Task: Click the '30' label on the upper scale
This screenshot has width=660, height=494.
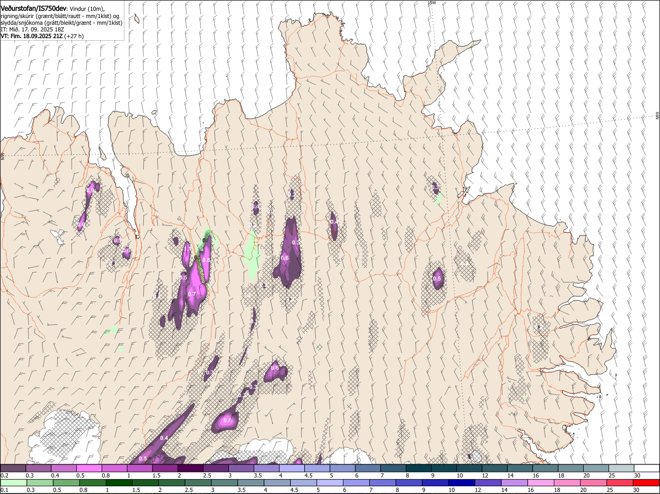Action: (x=637, y=475)
